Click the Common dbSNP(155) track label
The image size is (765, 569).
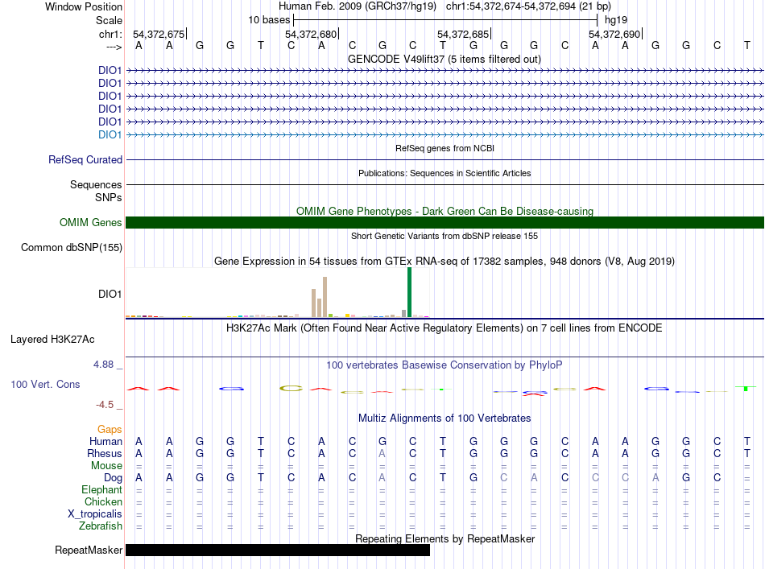pyautogui.click(x=72, y=248)
